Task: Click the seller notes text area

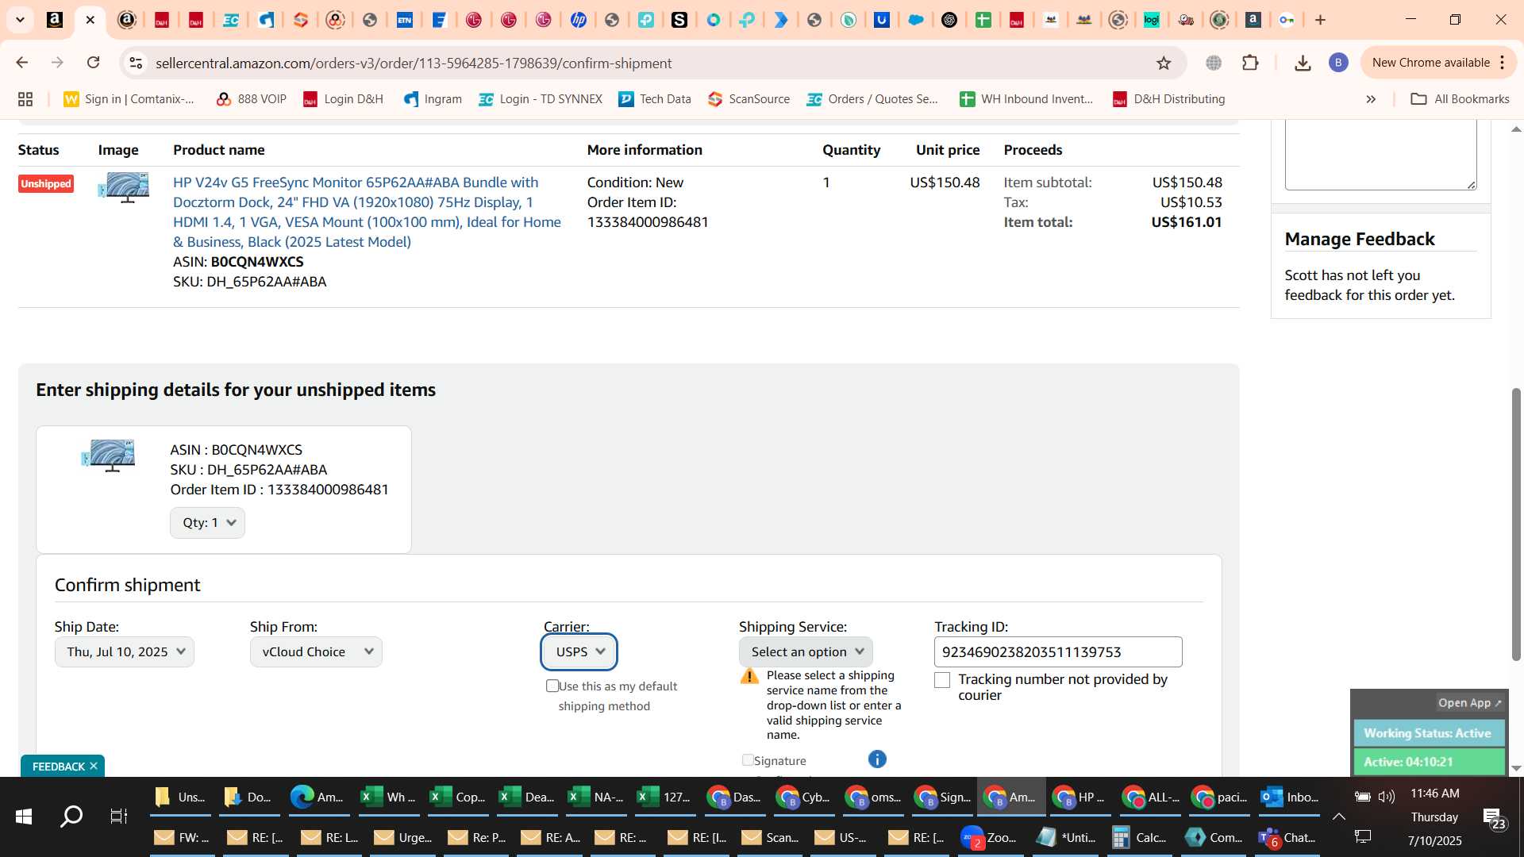Action: coord(1380,155)
